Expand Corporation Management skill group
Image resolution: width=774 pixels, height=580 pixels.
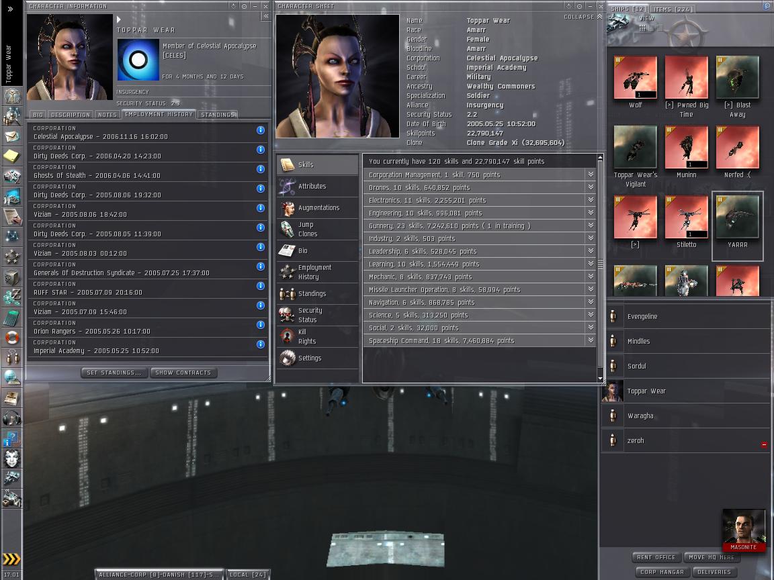(x=591, y=175)
